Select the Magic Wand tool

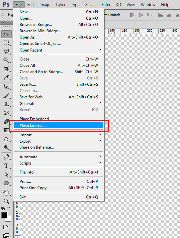pos(6,60)
